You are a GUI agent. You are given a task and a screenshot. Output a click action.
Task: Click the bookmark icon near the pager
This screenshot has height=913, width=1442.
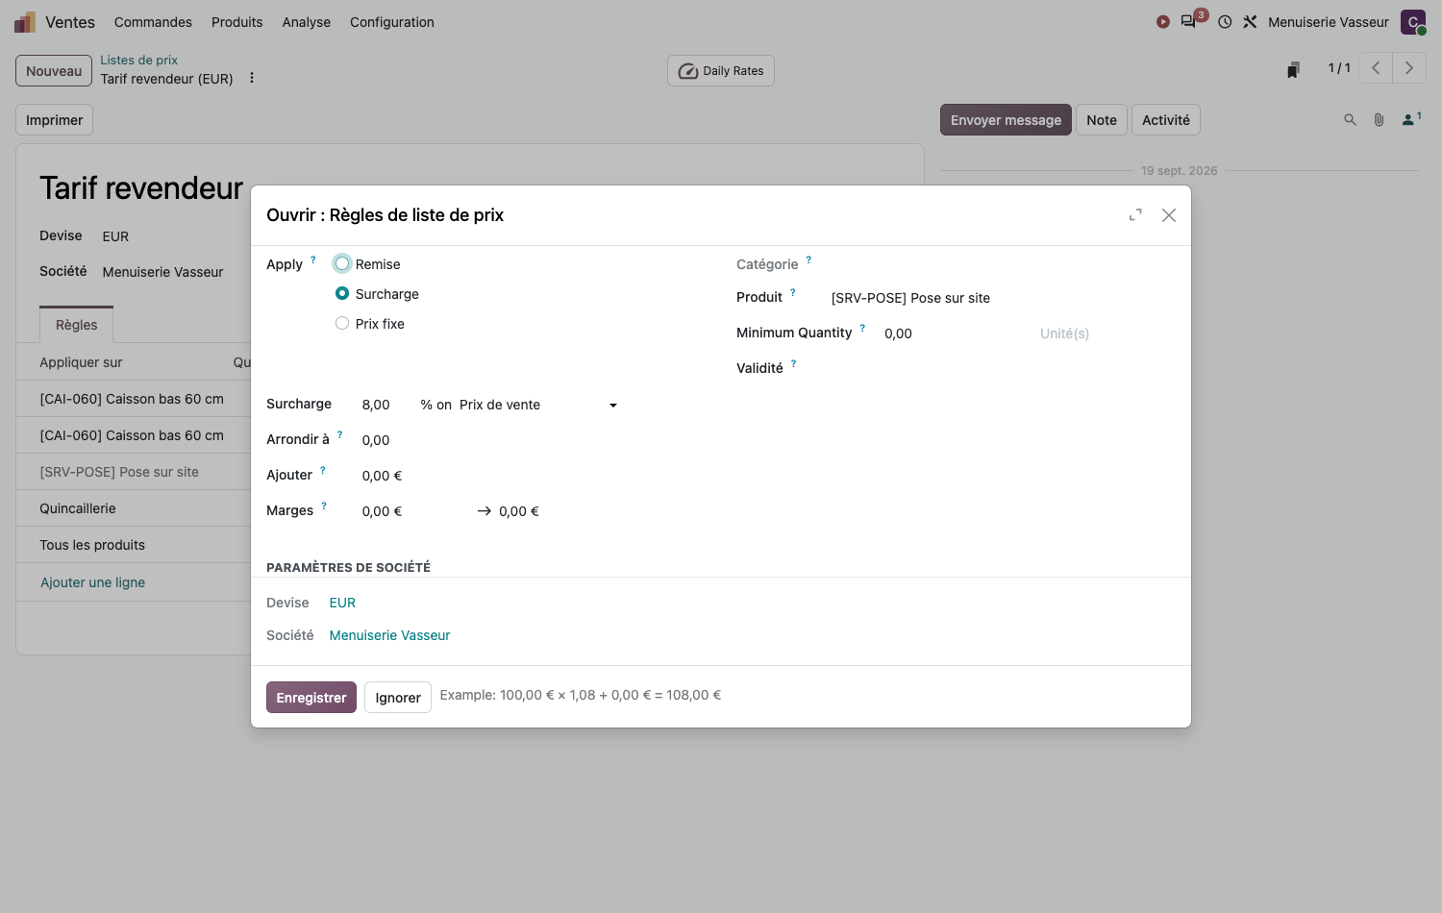[1294, 69]
